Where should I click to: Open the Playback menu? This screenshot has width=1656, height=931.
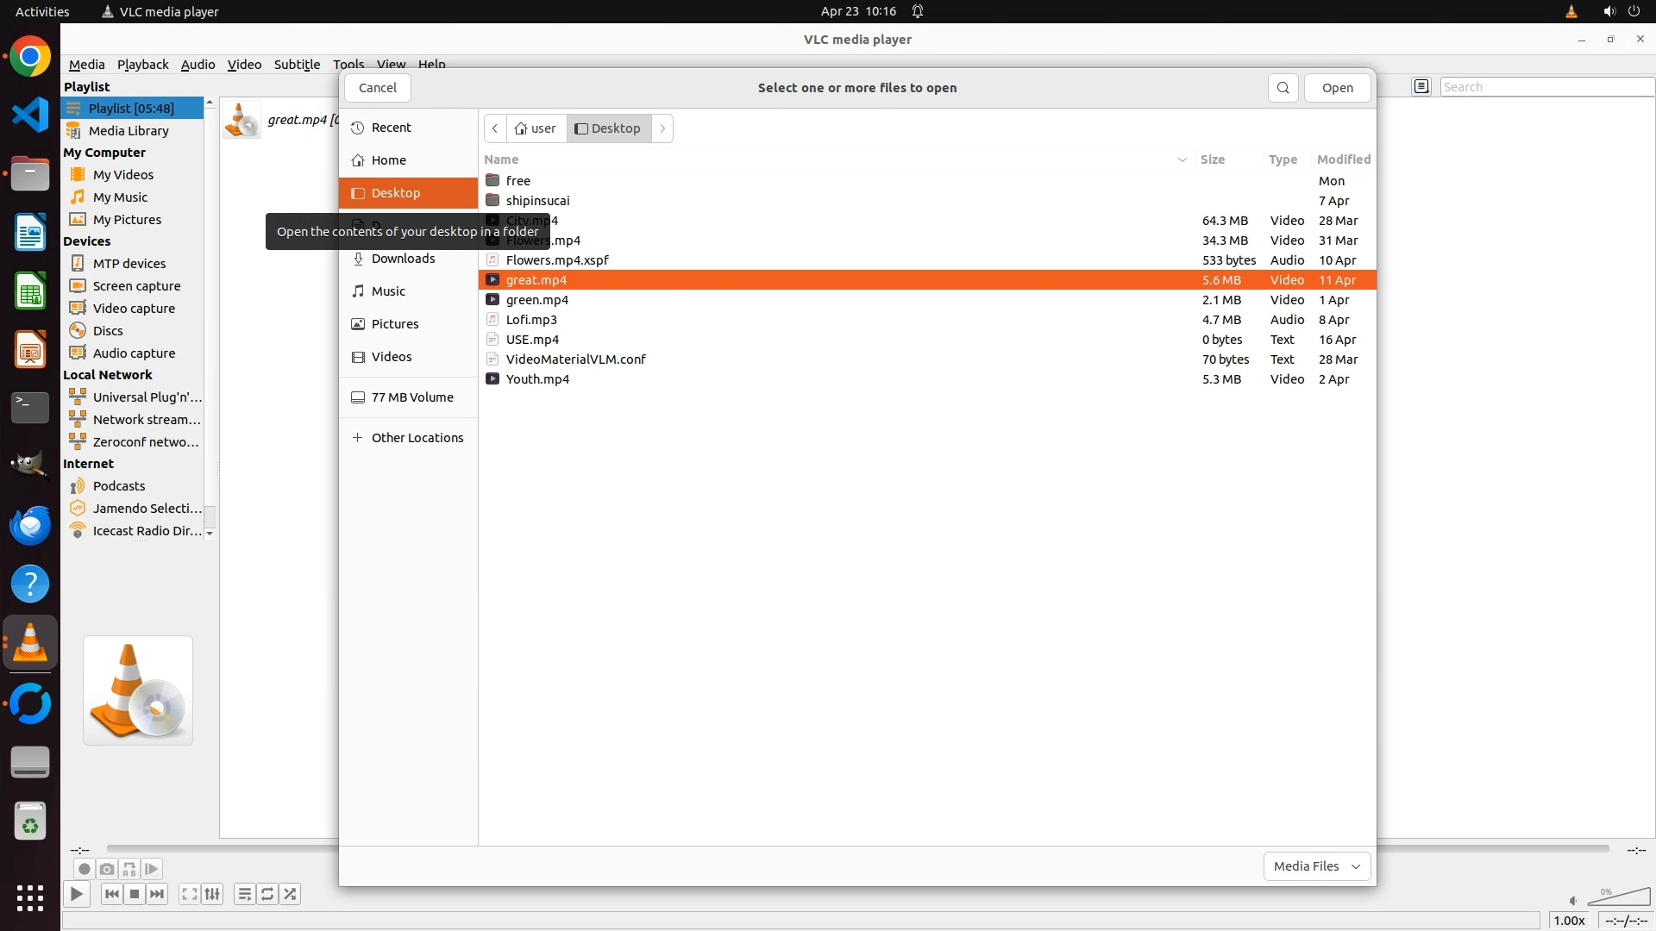[142, 65]
